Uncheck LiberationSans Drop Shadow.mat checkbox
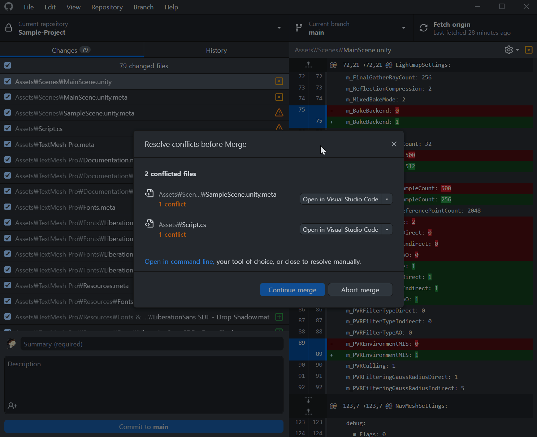 (8, 316)
